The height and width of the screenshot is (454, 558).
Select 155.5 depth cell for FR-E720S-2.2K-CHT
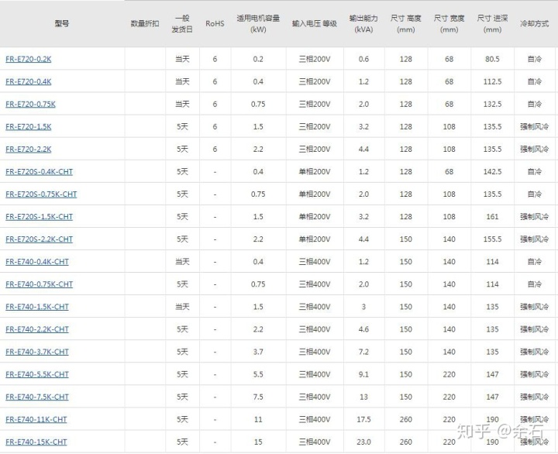(x=493, y=239)
